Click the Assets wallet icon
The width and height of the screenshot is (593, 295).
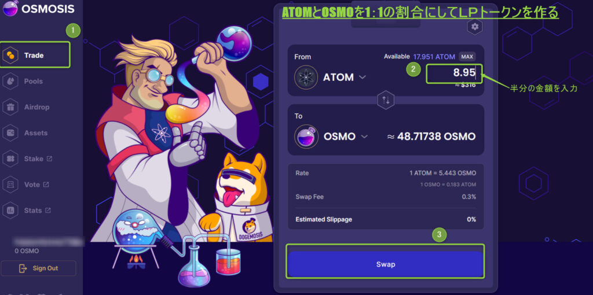10,133
